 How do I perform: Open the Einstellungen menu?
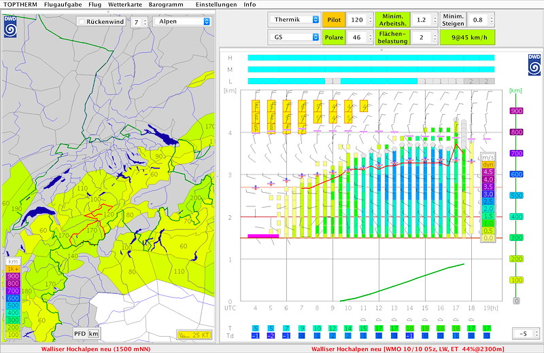[216, 5]
